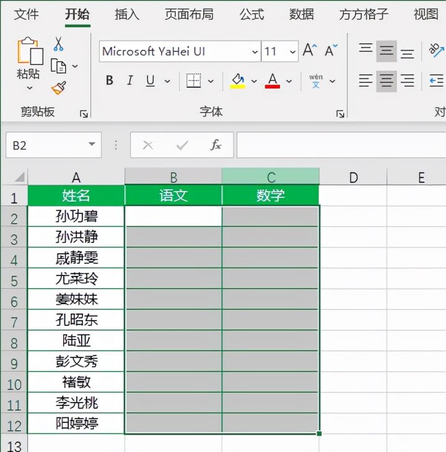This screenshot has width=446, height=452.
Task: Click the select-all corner triangle
Action: click(20, 177)
